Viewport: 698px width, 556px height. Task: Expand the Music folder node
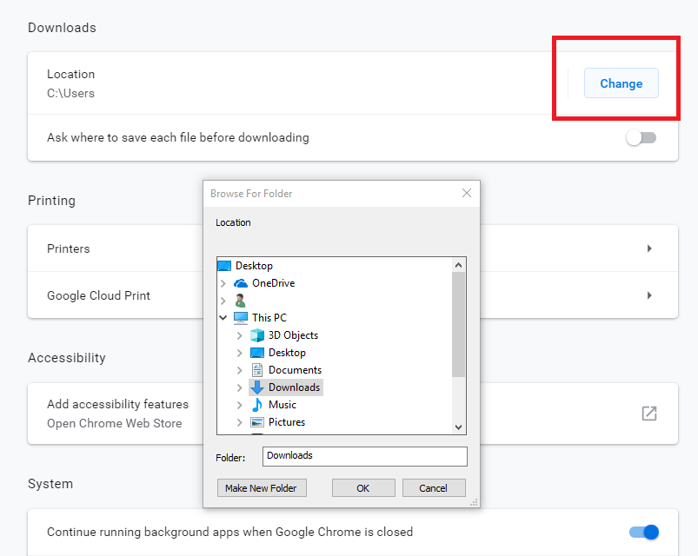click(x=240, y=405)
